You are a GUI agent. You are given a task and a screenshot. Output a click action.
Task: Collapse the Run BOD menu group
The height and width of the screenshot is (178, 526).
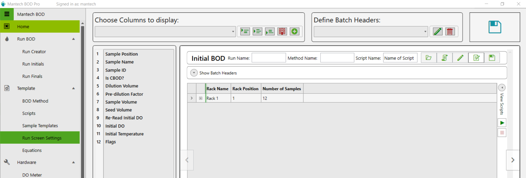(x=74, y=39)
